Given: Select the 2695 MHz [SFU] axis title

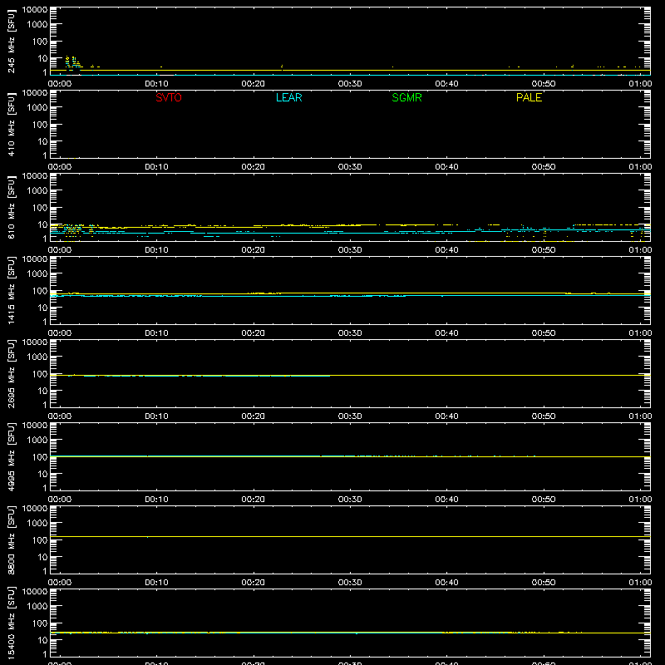Looking at the screenshot, I should click(11, 373).
